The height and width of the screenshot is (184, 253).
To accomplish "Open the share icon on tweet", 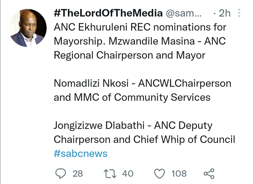I will point(209,173).
